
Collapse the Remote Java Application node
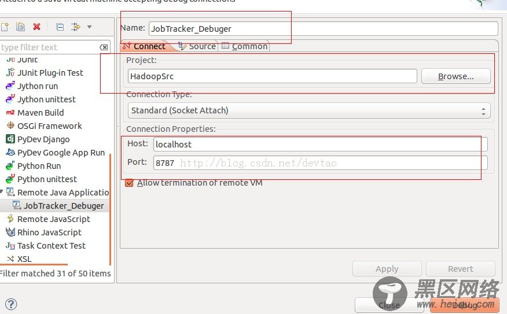pos(2,192)
